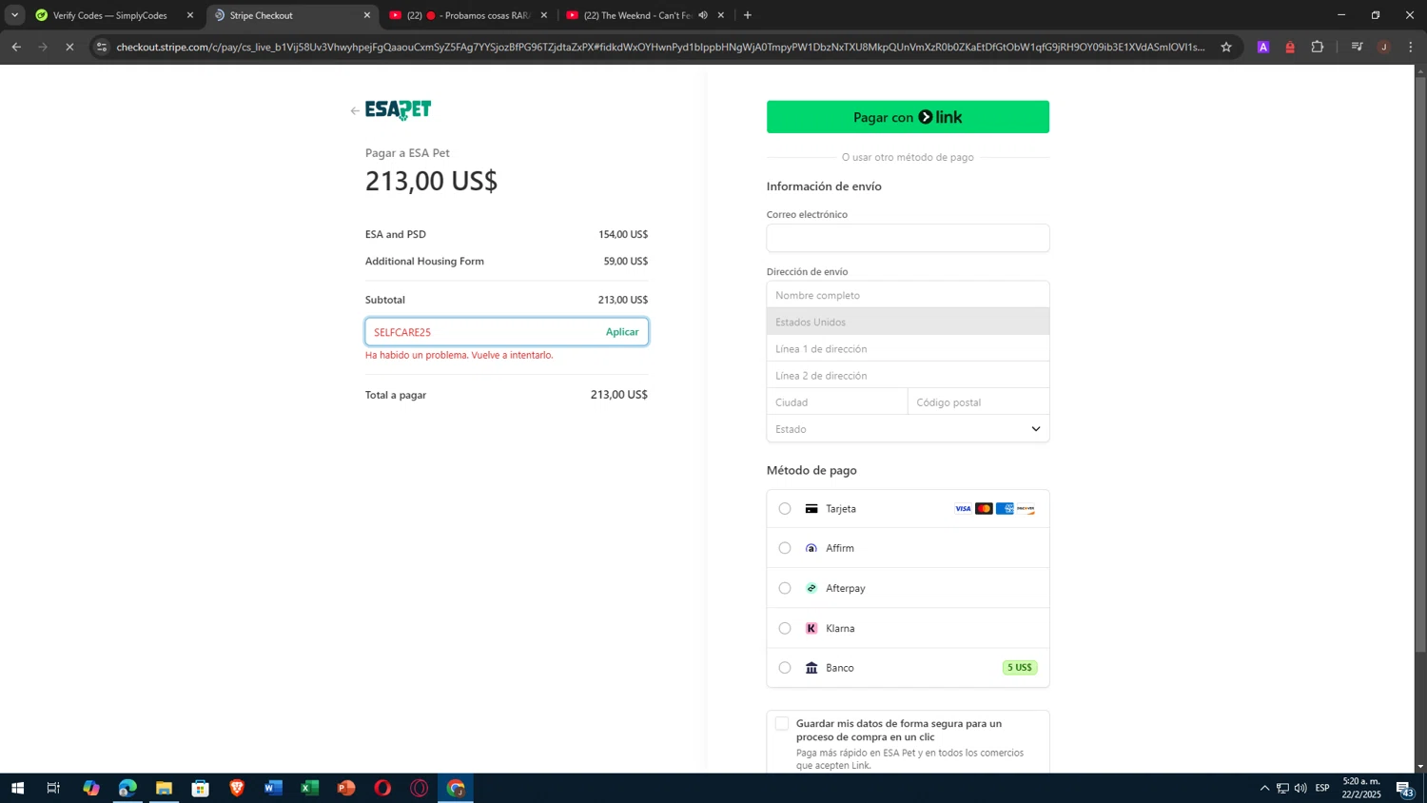
Task: Apply promo code with Aplicar
Action: [622, 332]
